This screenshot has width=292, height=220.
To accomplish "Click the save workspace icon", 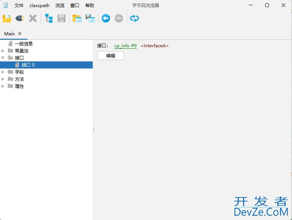I will (x=90, y=18).
